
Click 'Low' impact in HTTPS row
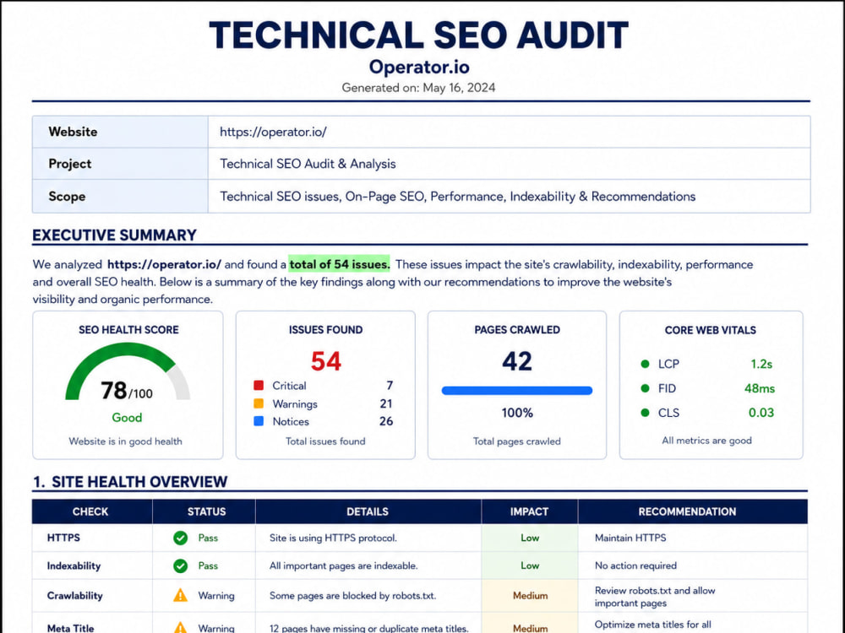pyautogui.click(x=530, y=538)
